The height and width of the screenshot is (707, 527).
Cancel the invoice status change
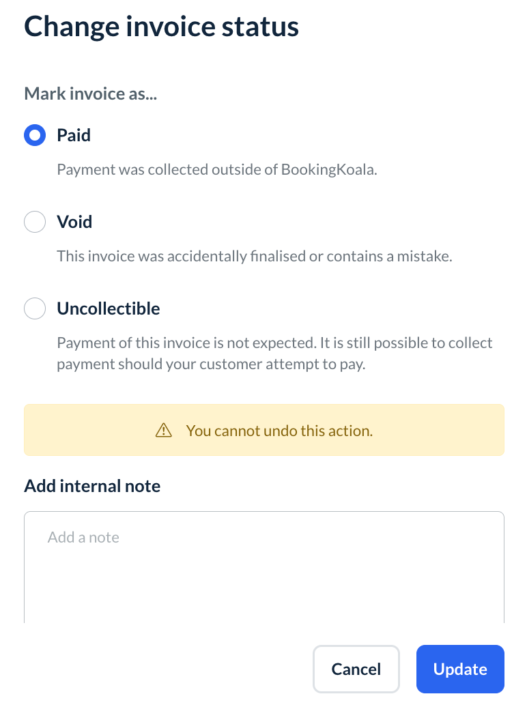point(356,669)
